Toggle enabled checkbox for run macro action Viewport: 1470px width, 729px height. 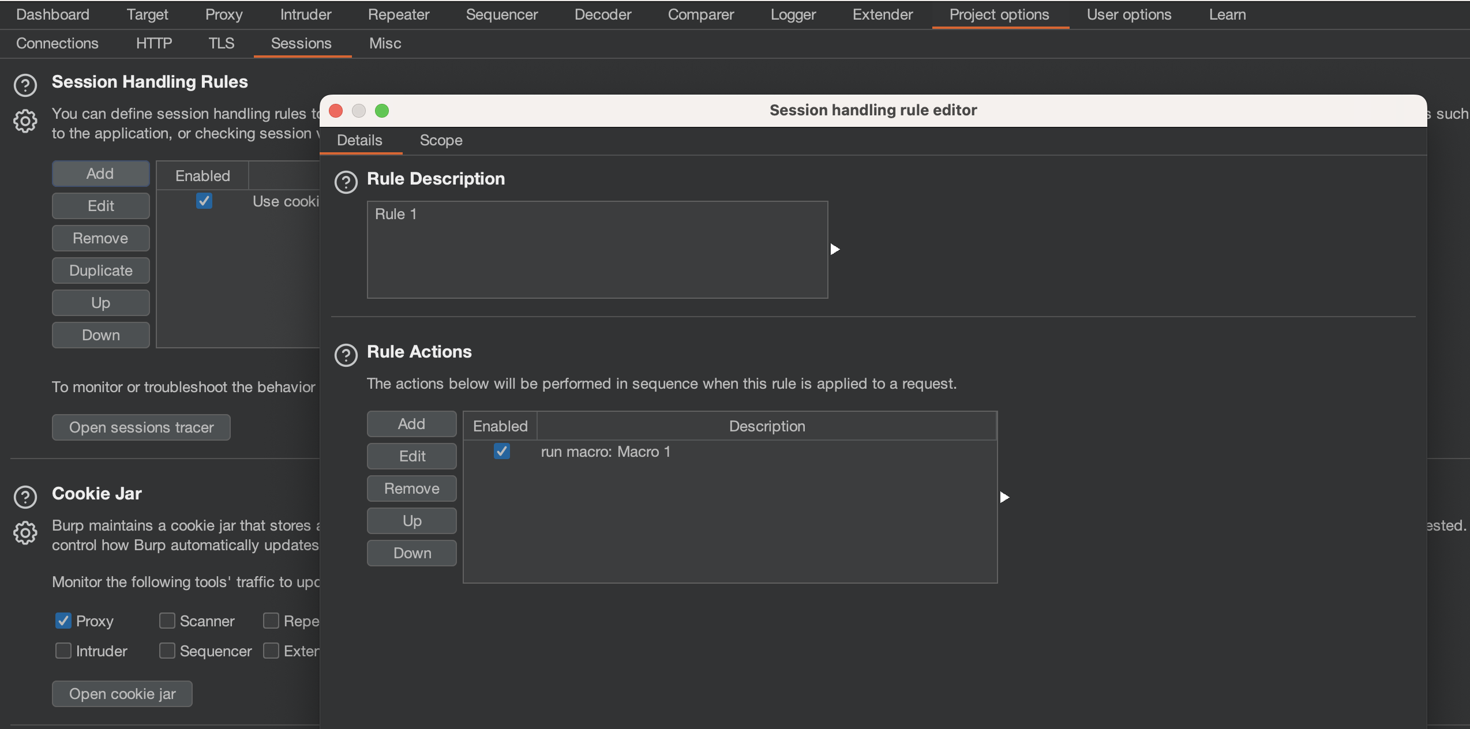pos(502,451)
